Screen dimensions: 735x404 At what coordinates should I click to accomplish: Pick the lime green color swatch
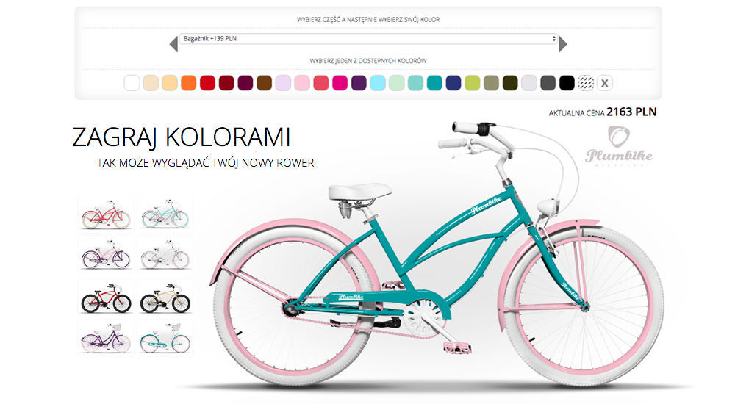tap(472, 83)
